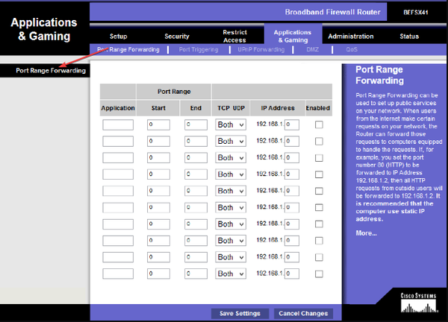This screenshot has height=322, width=448.
Task: Click the Broadband Firewall Router title
Action: (332, 12)
